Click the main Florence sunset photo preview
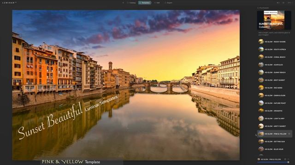Viewport: 295px width, 165px height. 126,85
